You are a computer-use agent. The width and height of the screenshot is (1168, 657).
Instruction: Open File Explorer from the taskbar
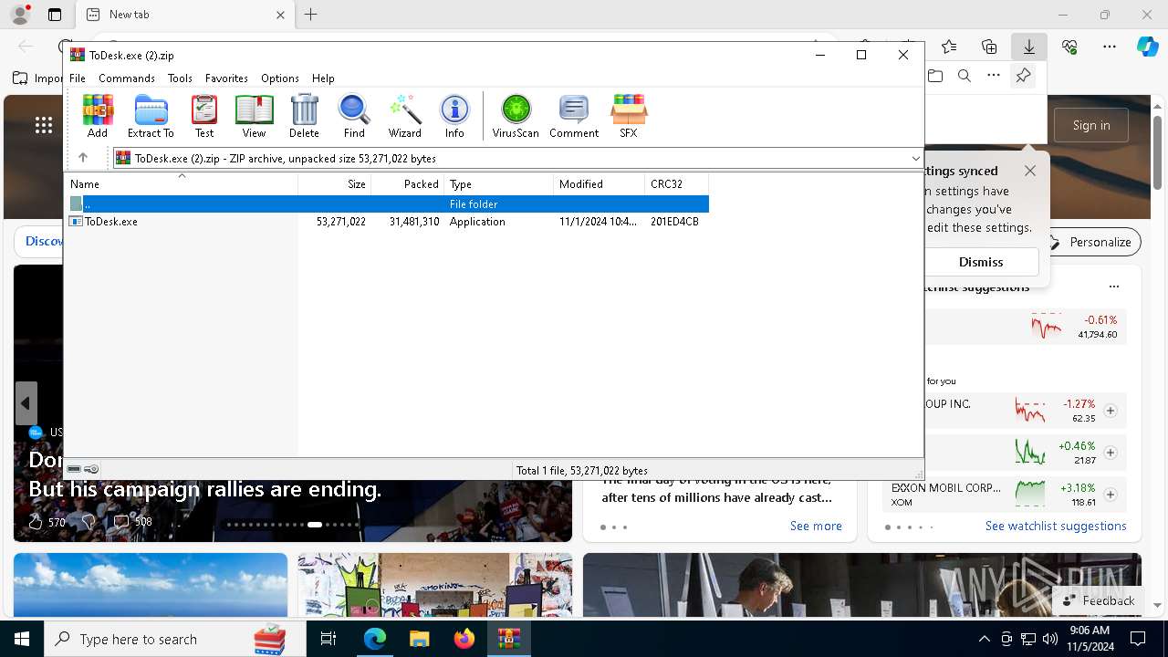419,639
